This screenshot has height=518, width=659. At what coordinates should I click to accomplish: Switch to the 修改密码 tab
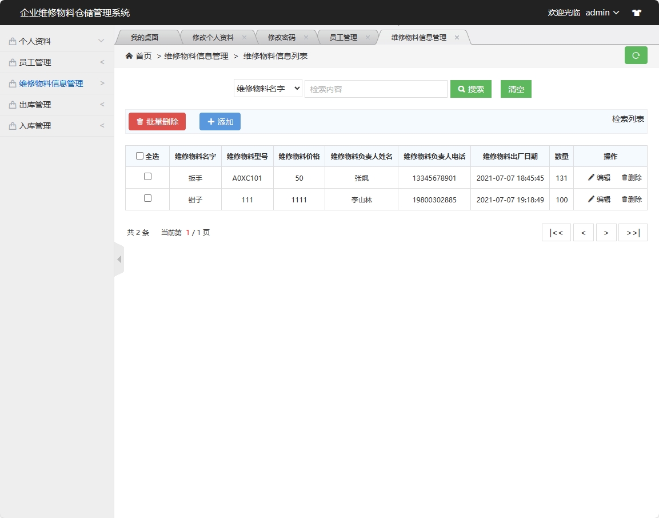[x=282, y=36]
